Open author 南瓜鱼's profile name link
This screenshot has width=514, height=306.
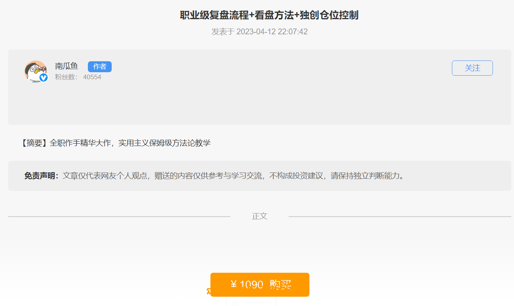click(x=66, y=66)
